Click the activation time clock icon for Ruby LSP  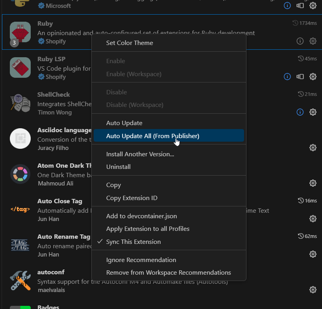point(301,59)
